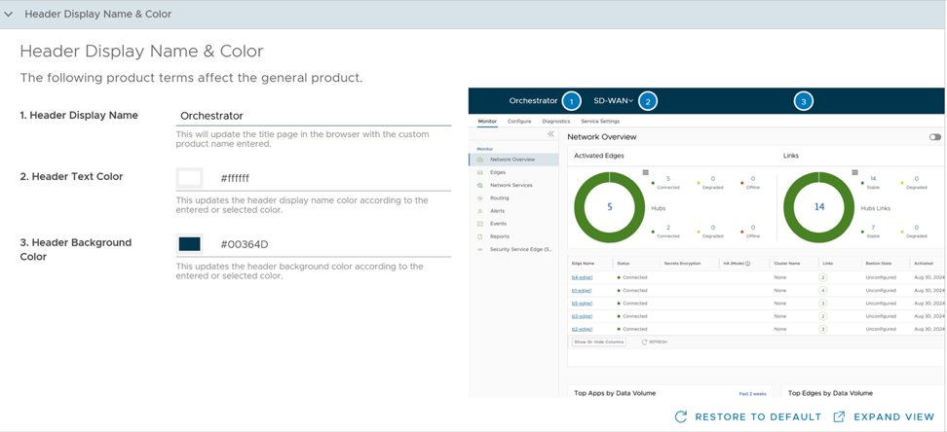The height and width of the screenshot is (432, 947).
Task: Click the Restore to Default icon
Action: pyautogui.click(x=681, y=416)
